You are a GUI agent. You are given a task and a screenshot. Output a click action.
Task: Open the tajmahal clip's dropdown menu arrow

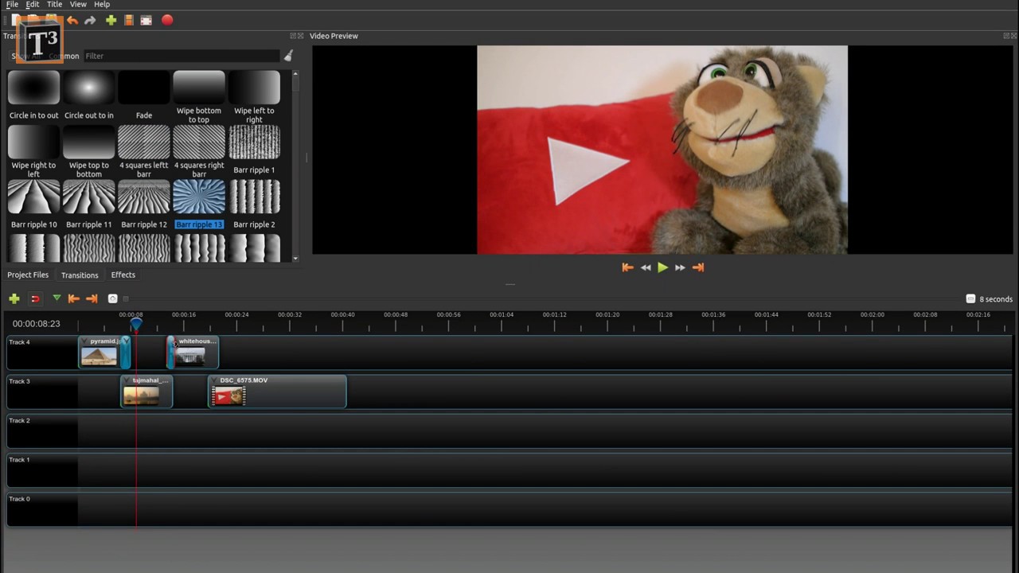pyautogui.click(x=128, y=380)
